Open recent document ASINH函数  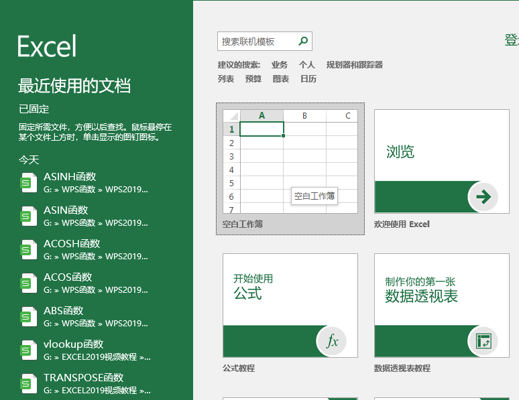tap(96, 183)
